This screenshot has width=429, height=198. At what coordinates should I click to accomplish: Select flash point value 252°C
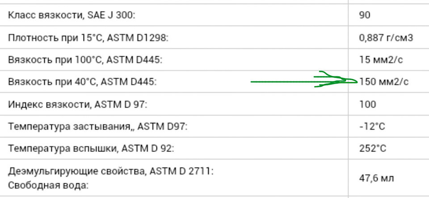373,148
